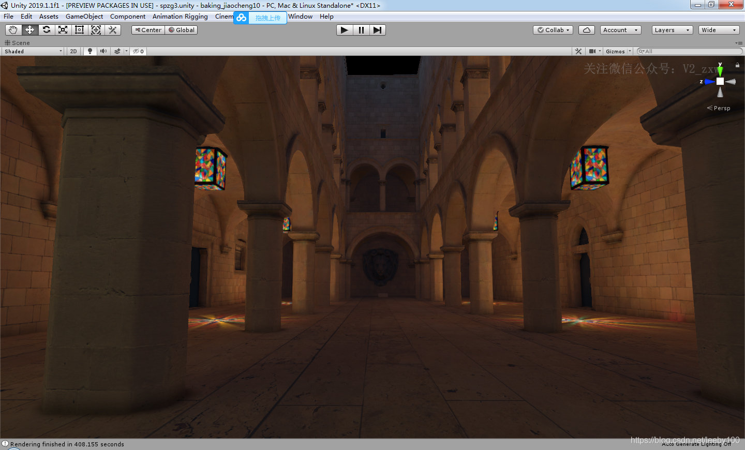This screenshot has width=745, height=450.
Task: Toggle handle rotation Global button
Action: coord(182,30)
